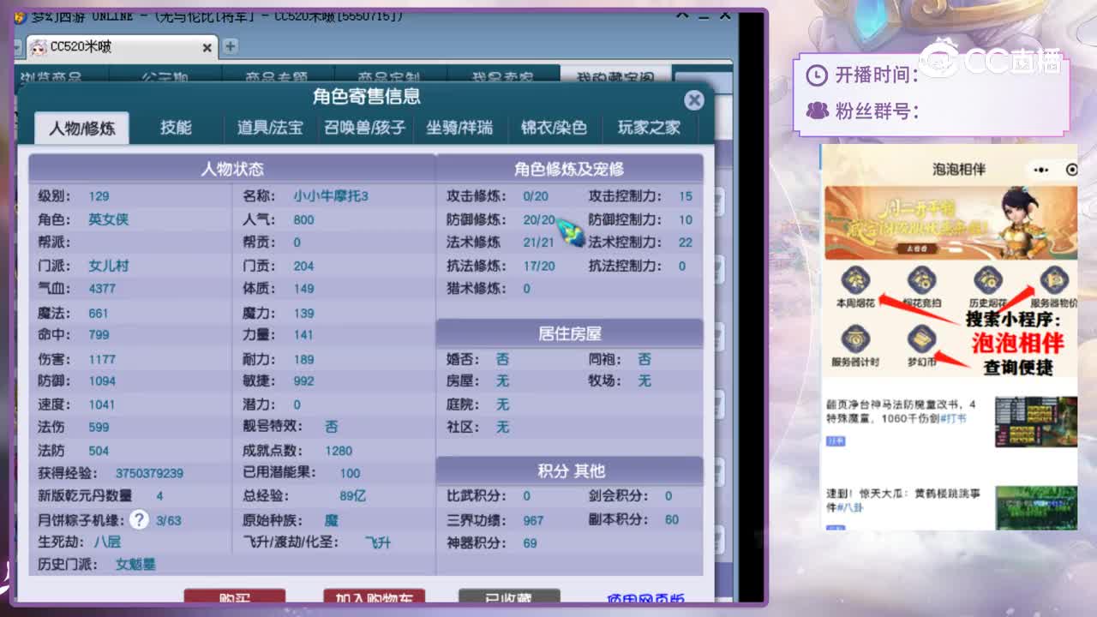This screenshot has height=617, width=1097.
Task: Select the CC520米啵 browser tab
Action: (x=123, y=47)
